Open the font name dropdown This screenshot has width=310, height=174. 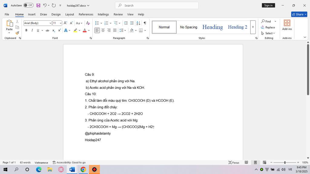point(50,23)
